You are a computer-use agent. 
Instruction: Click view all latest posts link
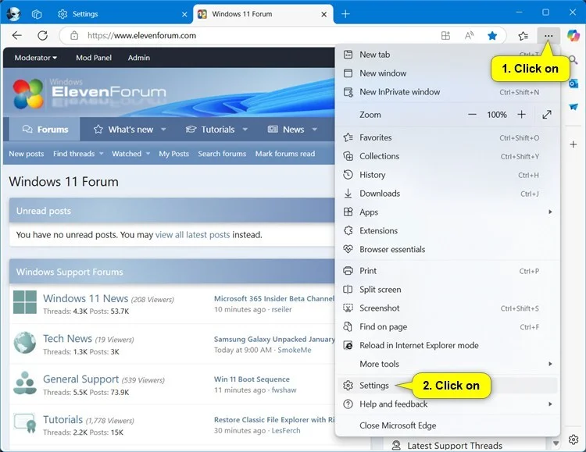192,235
